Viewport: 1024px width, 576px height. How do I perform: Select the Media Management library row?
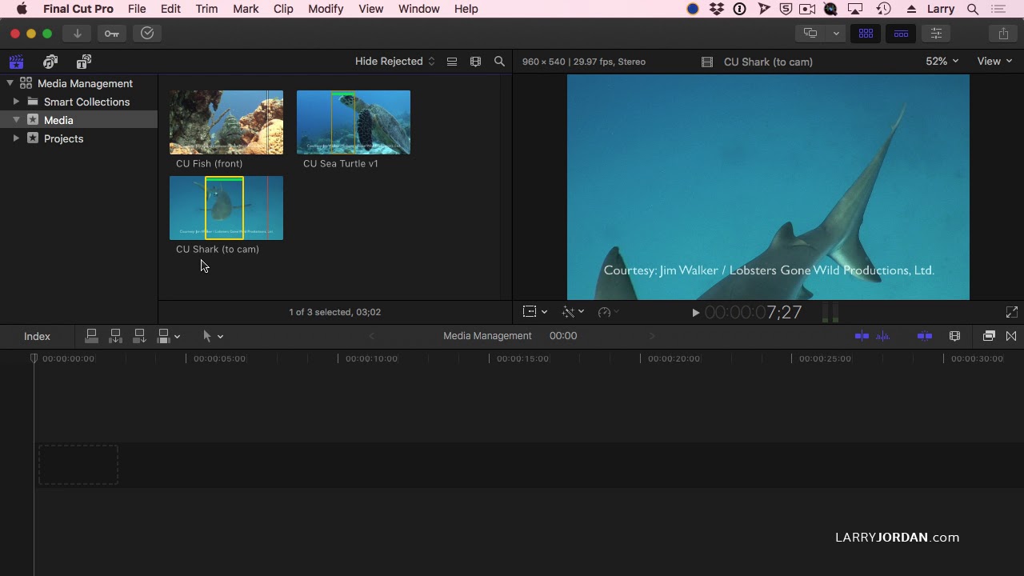pos(78,83)
